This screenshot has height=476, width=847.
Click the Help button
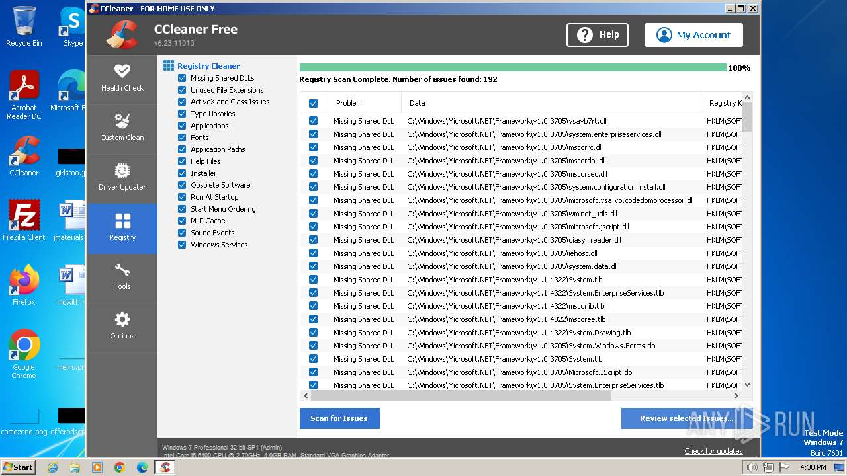(598, 35)
